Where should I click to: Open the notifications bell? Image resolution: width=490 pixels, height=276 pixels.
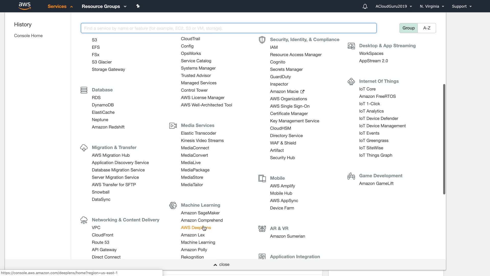(365, 6)
